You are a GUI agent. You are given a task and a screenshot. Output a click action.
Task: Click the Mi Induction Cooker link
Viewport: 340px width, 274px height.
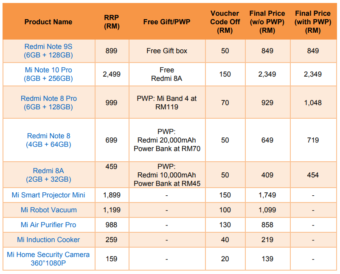tap(48, 240)
